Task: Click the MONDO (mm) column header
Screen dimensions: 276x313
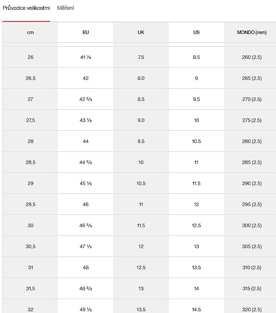Action: pyautogui.click(x=251, y=33)
